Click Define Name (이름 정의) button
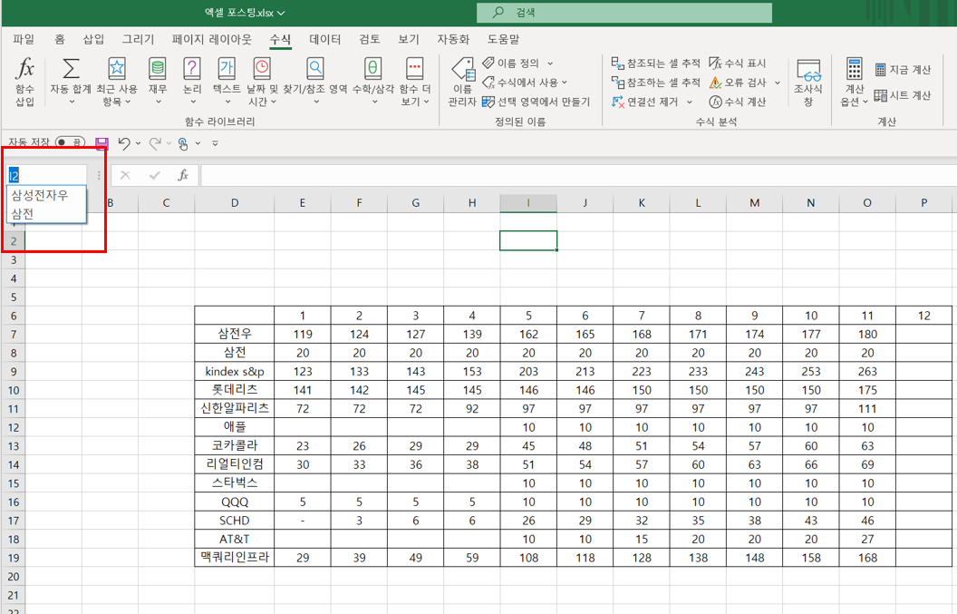 click(x=512, y=63)
